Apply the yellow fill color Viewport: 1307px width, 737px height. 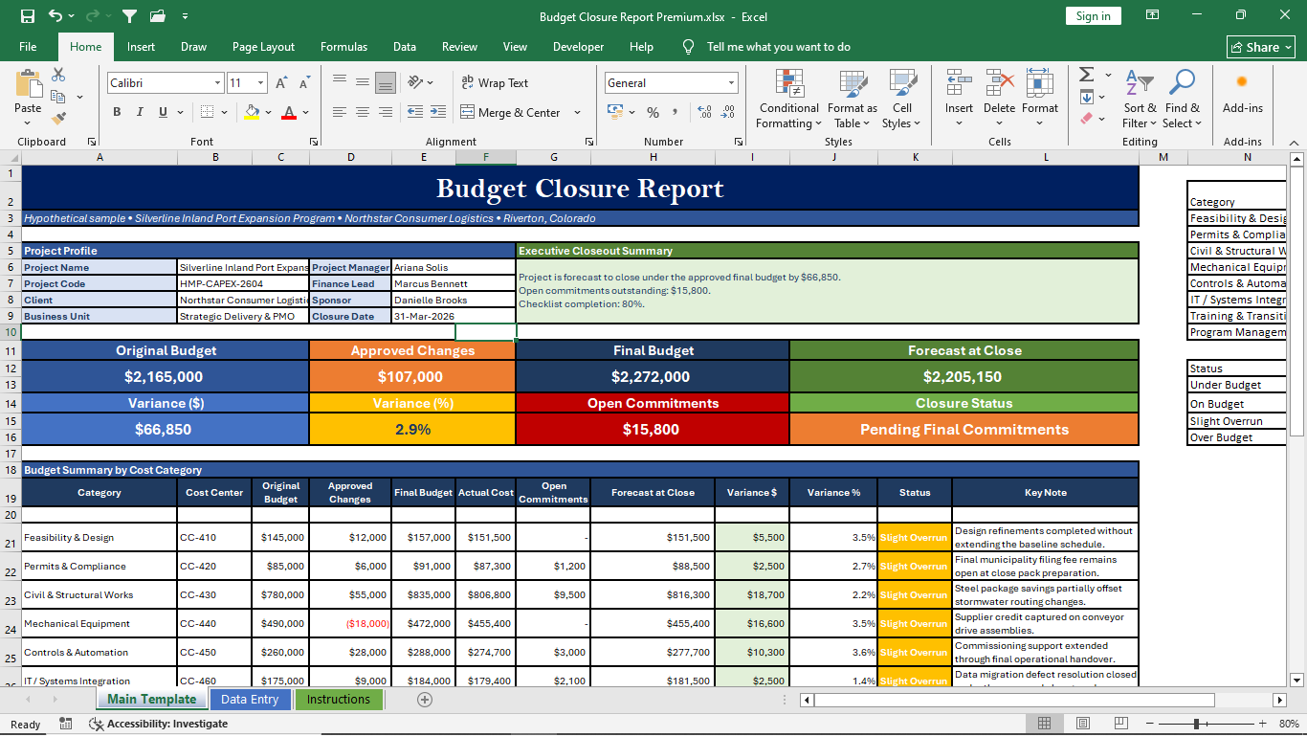tap(252, 112)
